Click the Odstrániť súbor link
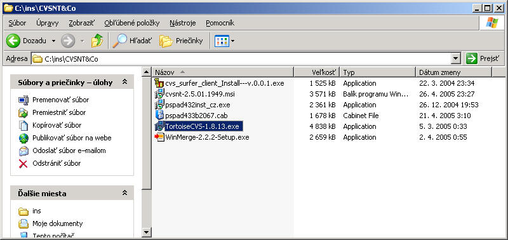The height and width of the screenshot is (240, 508). (57, 164)
